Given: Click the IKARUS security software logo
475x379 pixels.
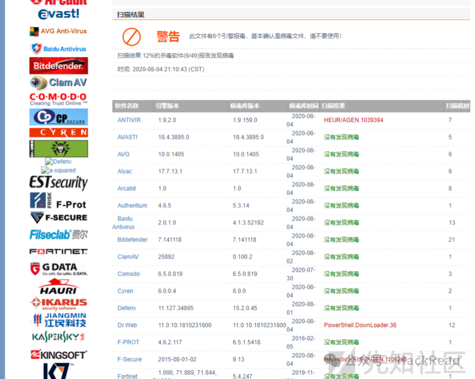Looking at the screenshot, I should [x=59, y=304].
